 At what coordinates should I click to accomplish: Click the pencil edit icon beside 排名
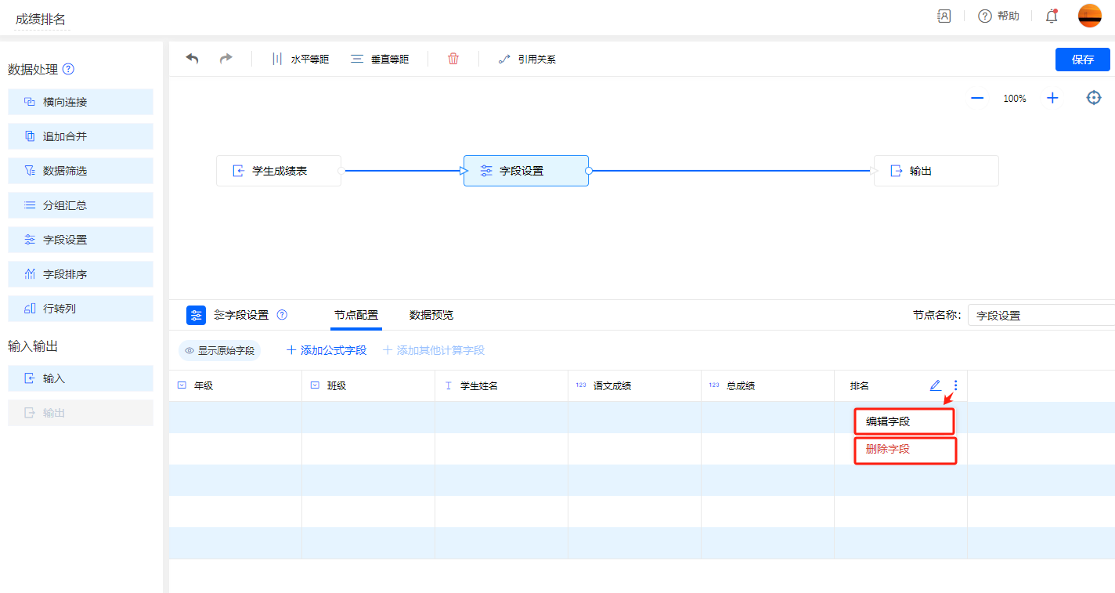pos(935,385)
